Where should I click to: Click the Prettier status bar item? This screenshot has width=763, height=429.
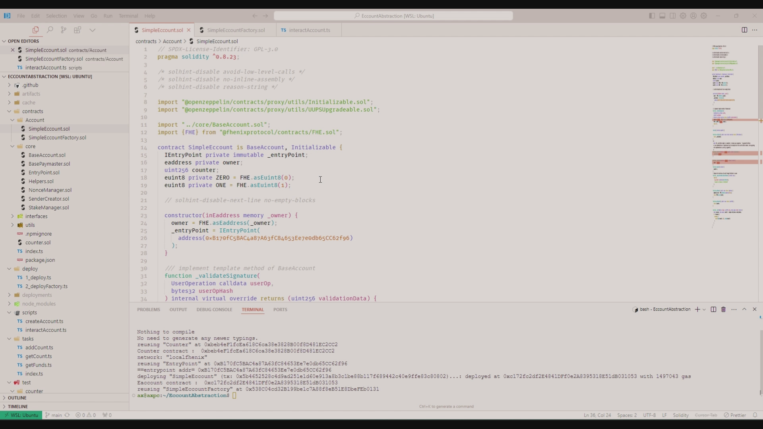coord(735,415)
